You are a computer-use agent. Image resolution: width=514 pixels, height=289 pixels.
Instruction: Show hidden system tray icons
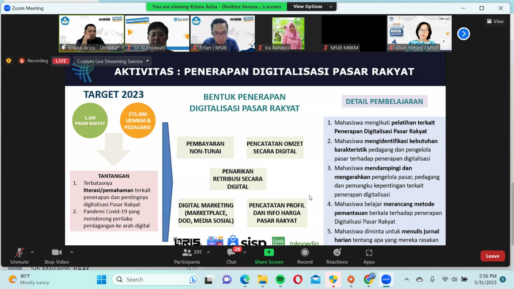click(x=406, y=279)
